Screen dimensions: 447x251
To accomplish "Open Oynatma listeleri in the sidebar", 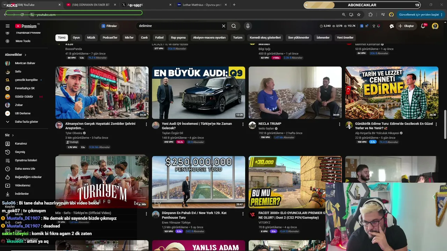I will point(26,160).
